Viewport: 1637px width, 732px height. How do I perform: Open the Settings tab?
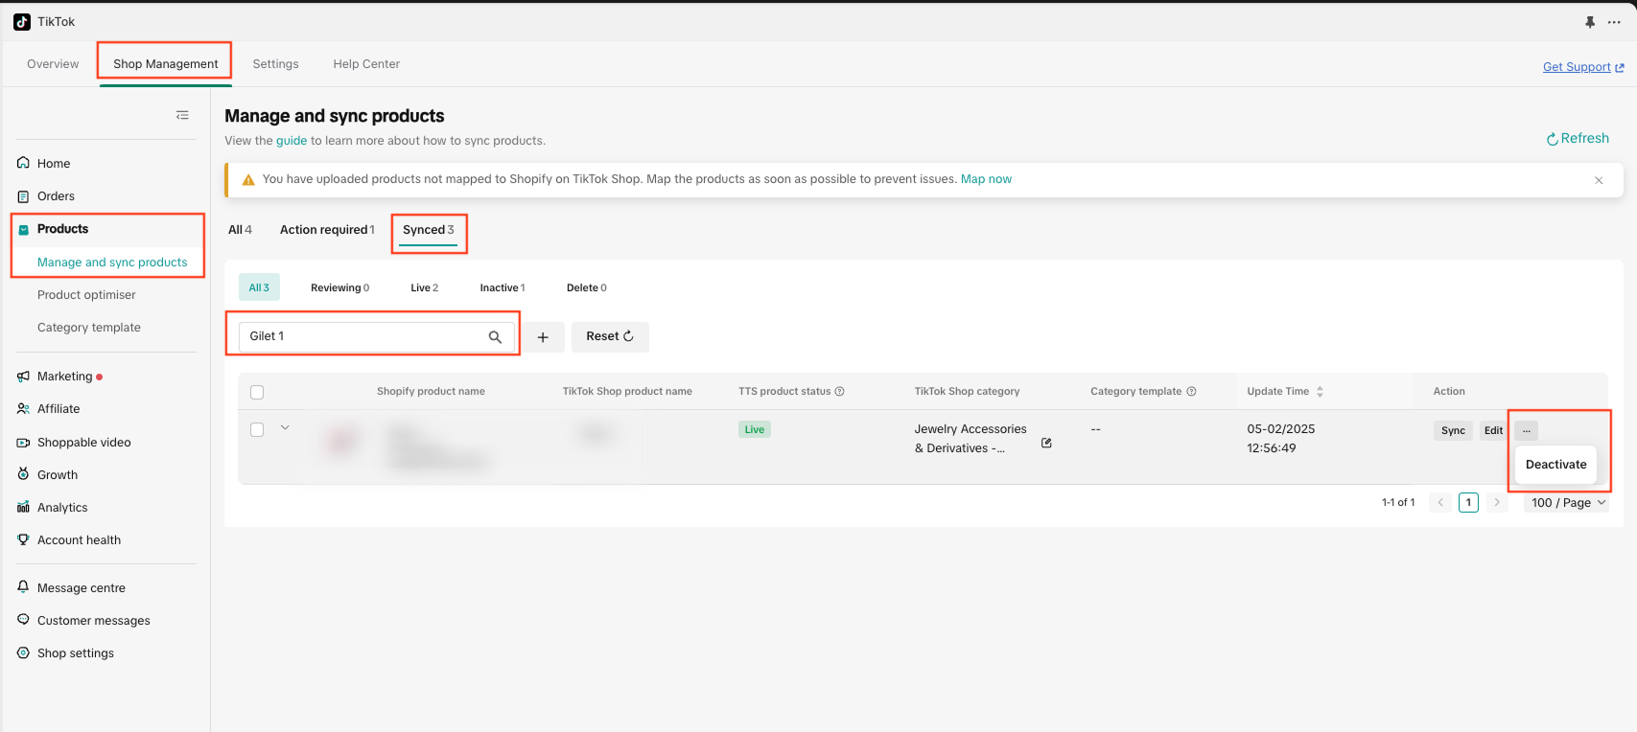tap(276, 64)
